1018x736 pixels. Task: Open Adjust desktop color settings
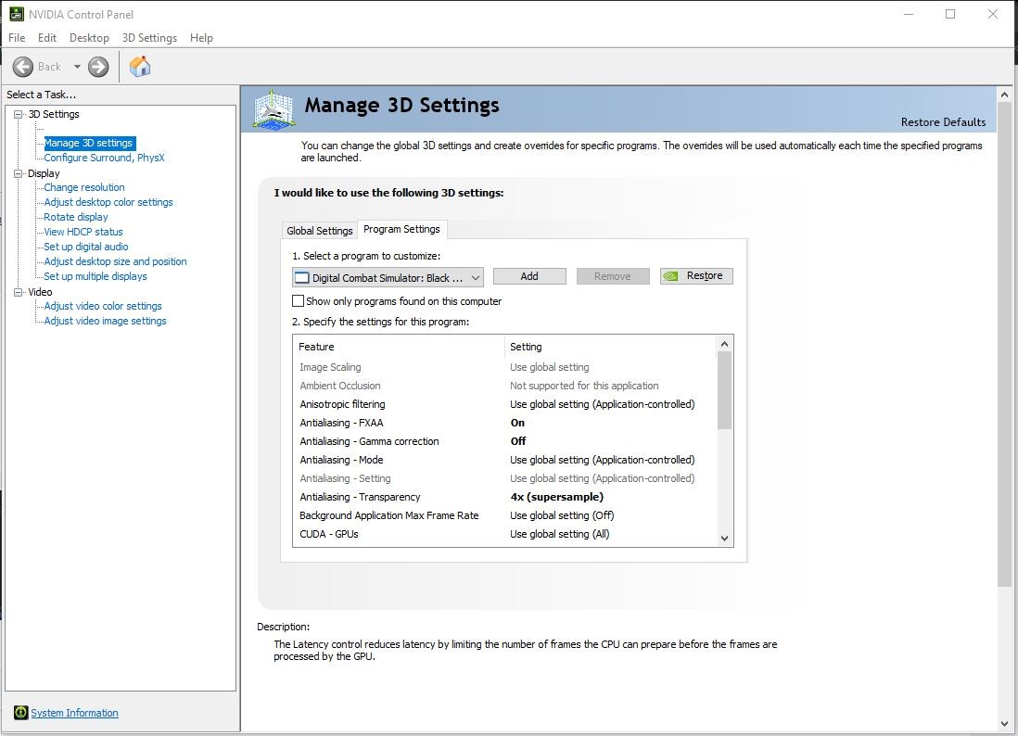pos(108,202)
